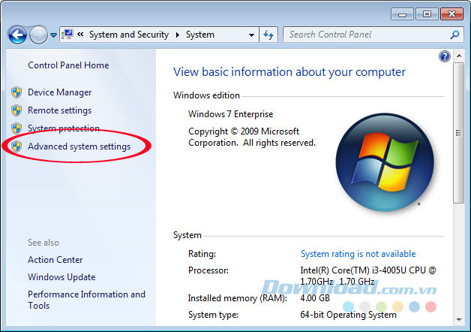Open Windows Update link
Image resolution: width=471 pixels, height=332 pixels.
[61, 276]
